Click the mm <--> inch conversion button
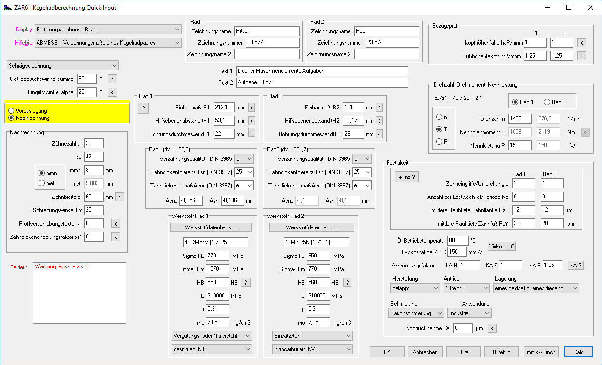Screen dimensions: 602x365 (x=541, y=352)
